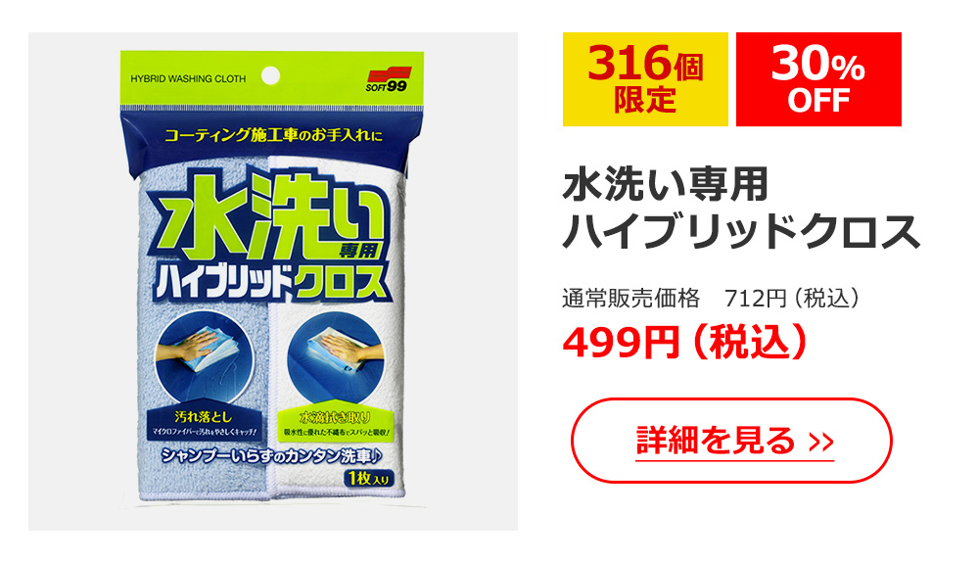Click the package hanging hole
Image resolution: width=979 pixels, height=561 pixels.
[x=270, y=76]
